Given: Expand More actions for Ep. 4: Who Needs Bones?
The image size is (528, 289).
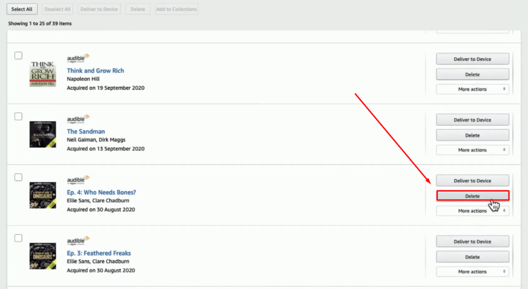Looking at the screenshot, I should pyautogui.click(x=472, y=211).
